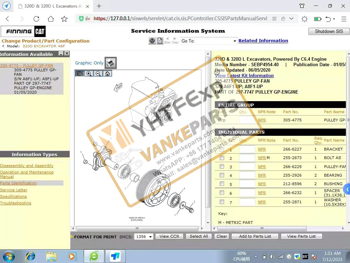Click the Select All button

tap(199, 236)
